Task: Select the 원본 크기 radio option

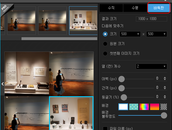Action: 105,44
